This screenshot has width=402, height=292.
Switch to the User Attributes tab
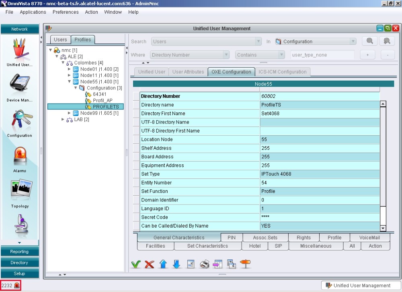[x=188, y=72]
